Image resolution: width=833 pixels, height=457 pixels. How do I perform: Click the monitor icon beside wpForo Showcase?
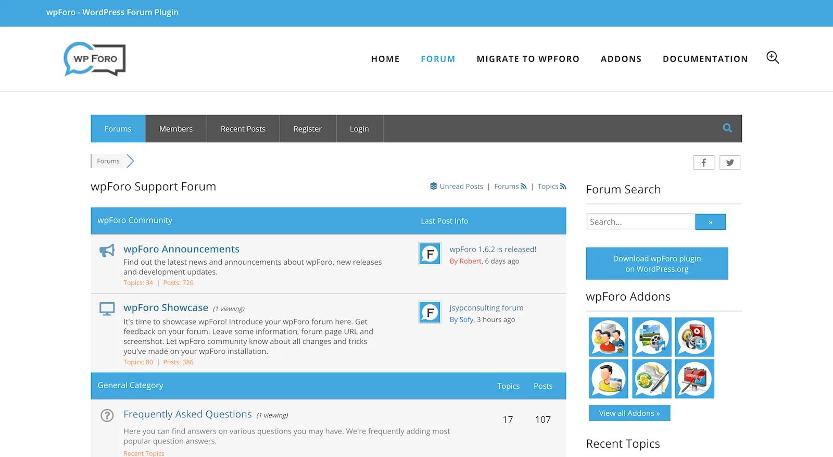[107, 309]
